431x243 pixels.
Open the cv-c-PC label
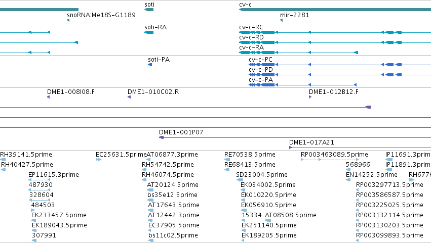coord(261,60)
